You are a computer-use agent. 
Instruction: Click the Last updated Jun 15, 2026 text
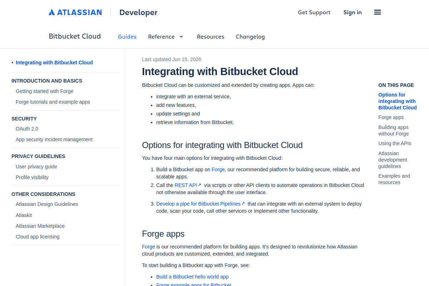click(x=172, y=59)
